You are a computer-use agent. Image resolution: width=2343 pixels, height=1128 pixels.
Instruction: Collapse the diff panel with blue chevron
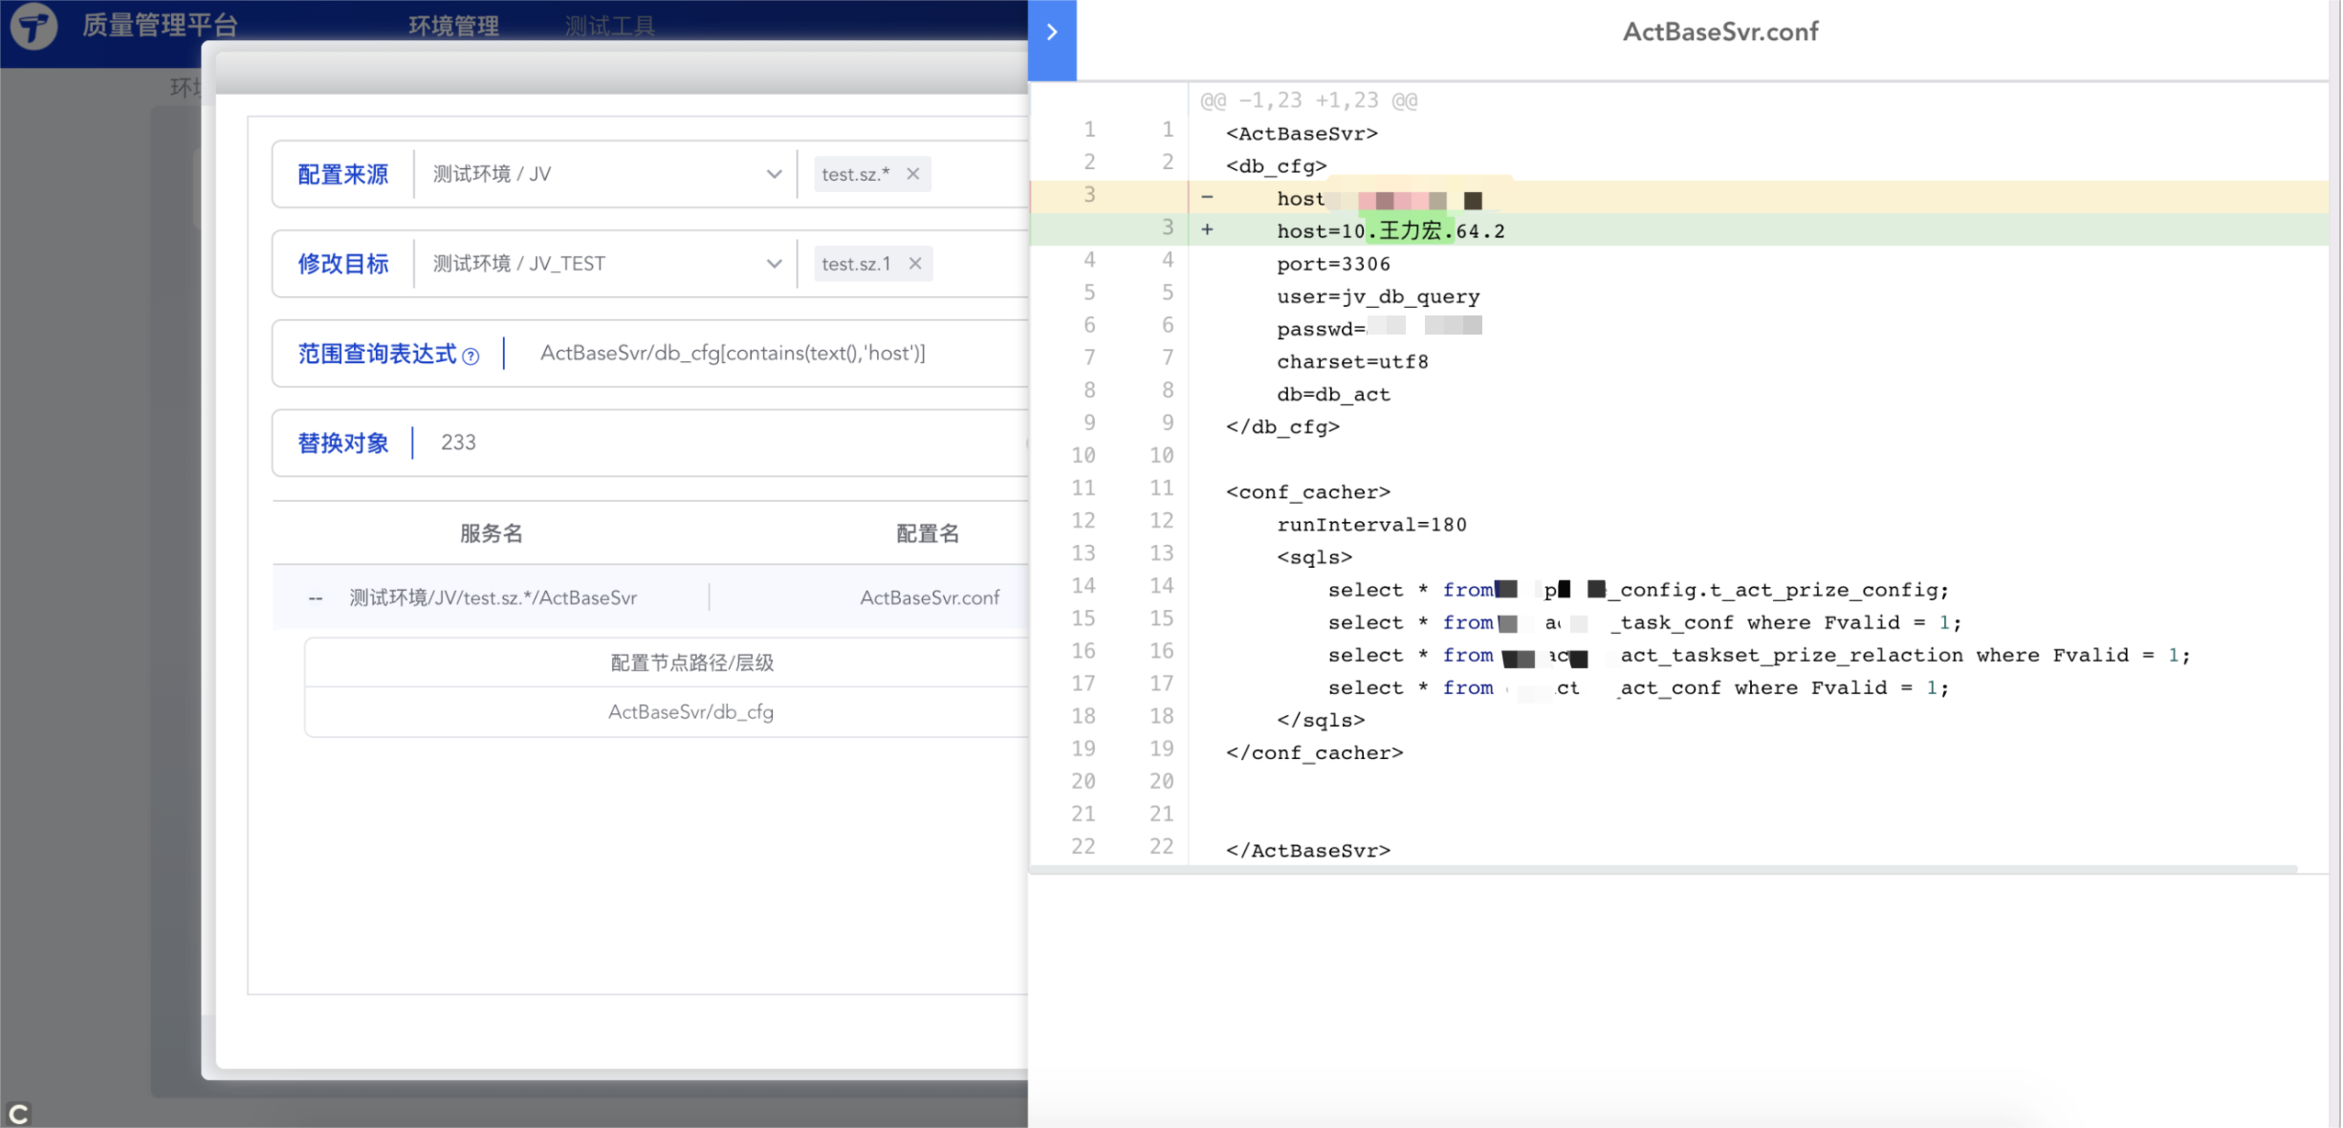(1052, 33)
